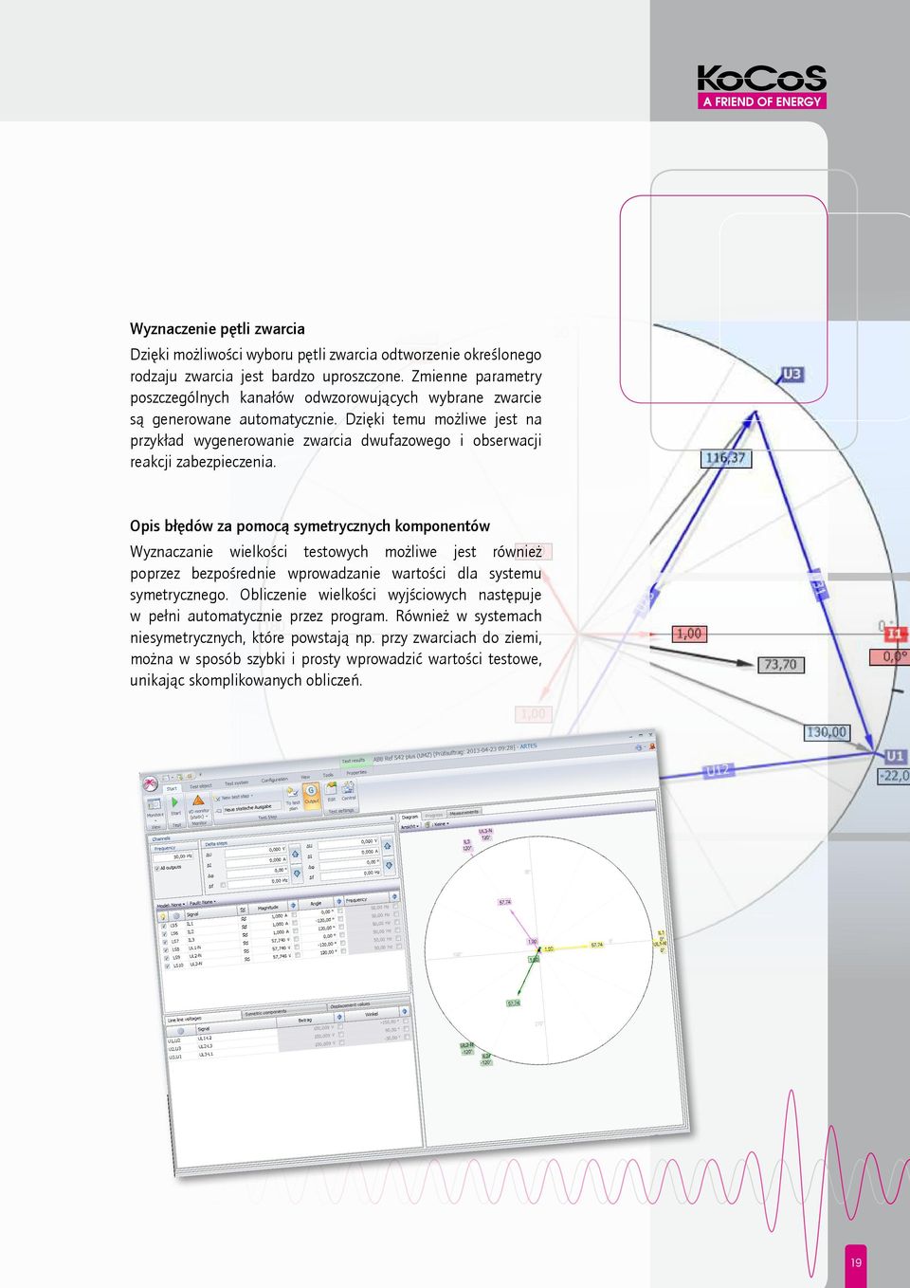
Task: Switch to the Progress tab
Action: [x=434, y=815]
